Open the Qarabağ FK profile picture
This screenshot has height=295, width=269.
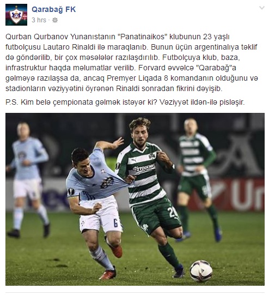(16, 15)
